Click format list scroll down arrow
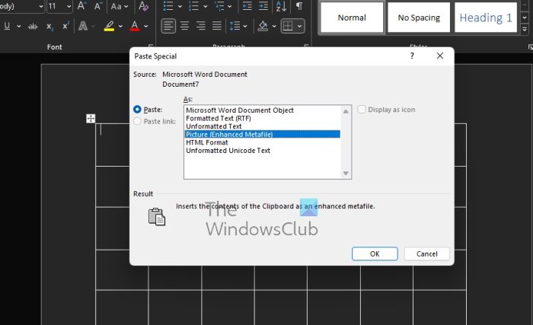Image resolution: width=533 pixels, height=325 pixels. [x=346, y=174]
